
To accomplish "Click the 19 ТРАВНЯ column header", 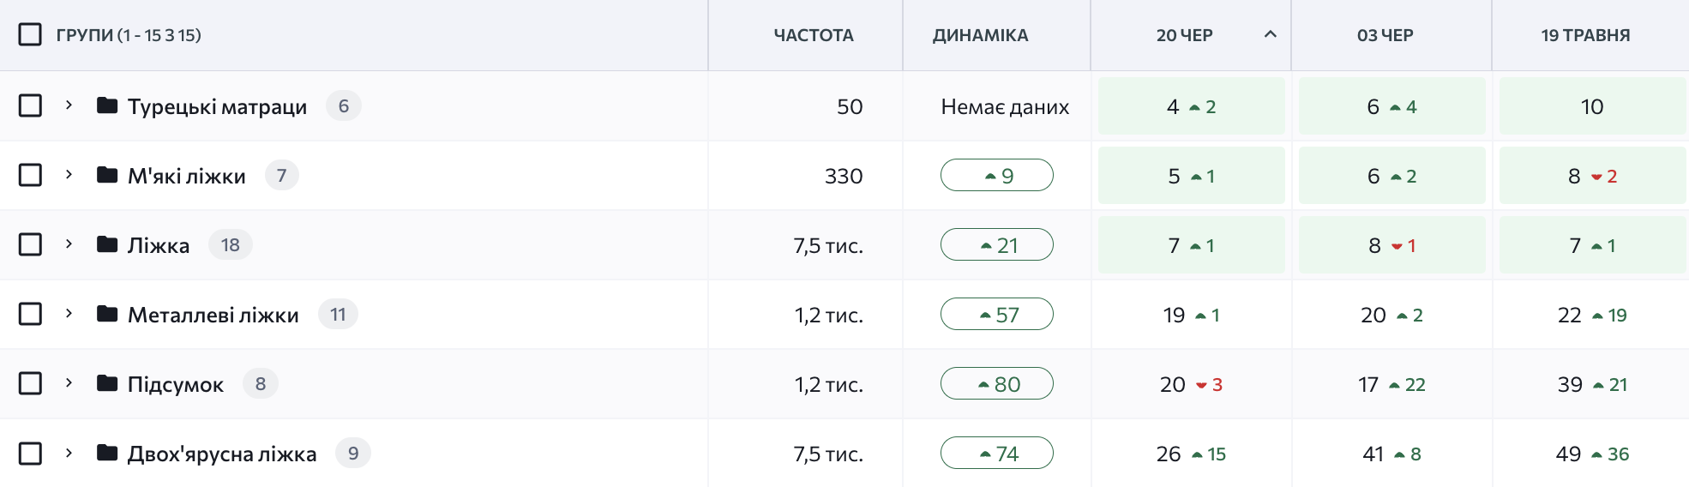I will tap(1585, 35).
